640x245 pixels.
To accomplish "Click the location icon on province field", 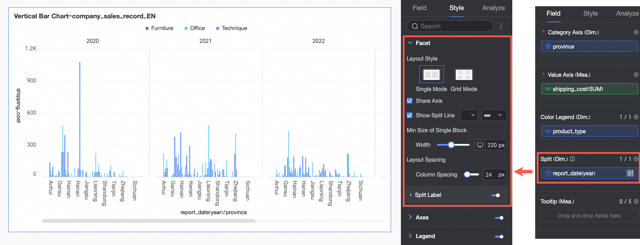I will (548, 46).
